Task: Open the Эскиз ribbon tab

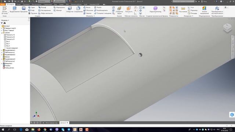Action: [18, 4]
